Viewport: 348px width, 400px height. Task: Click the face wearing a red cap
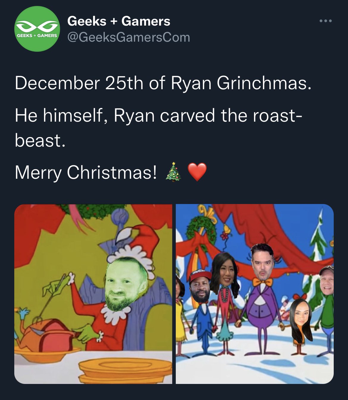[201, 286]
